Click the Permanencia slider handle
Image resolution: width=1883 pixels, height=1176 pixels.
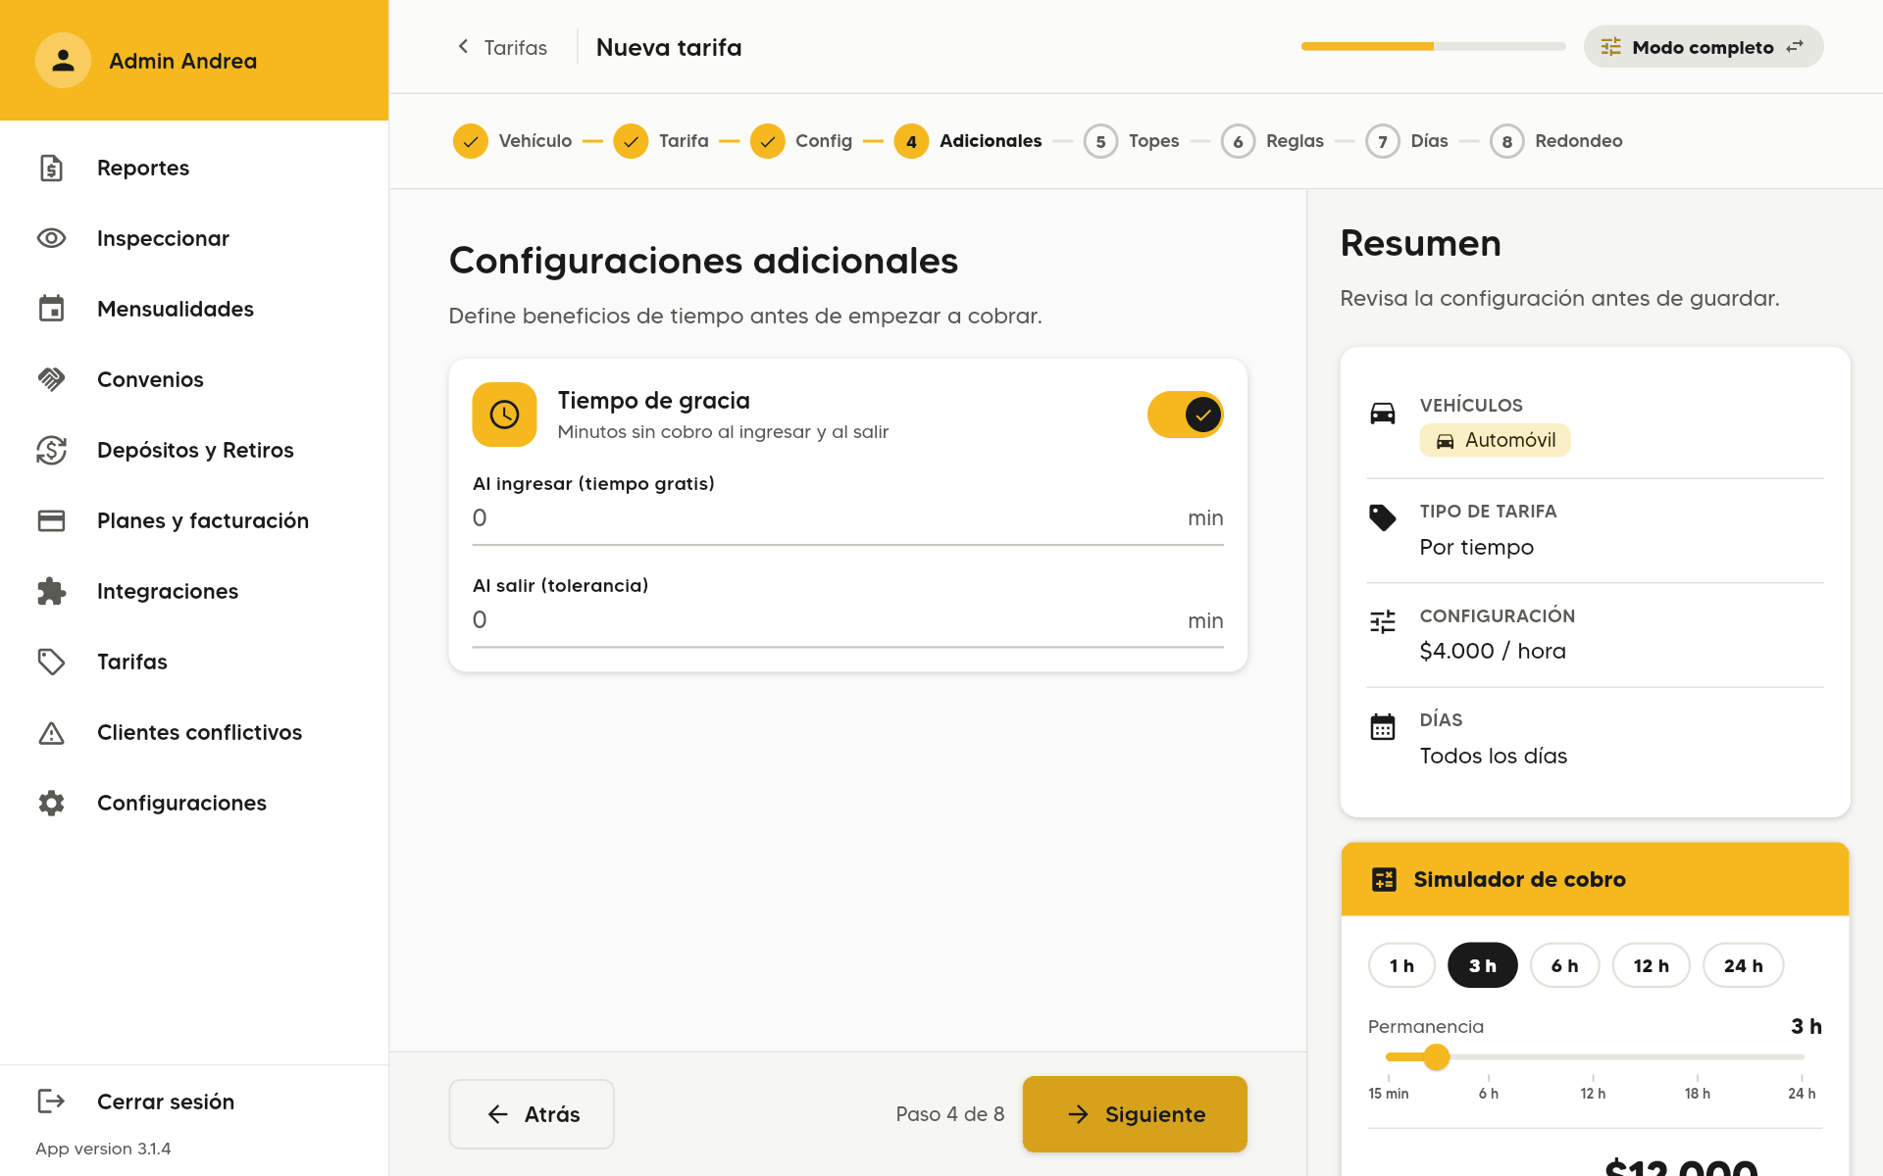1437,1056
